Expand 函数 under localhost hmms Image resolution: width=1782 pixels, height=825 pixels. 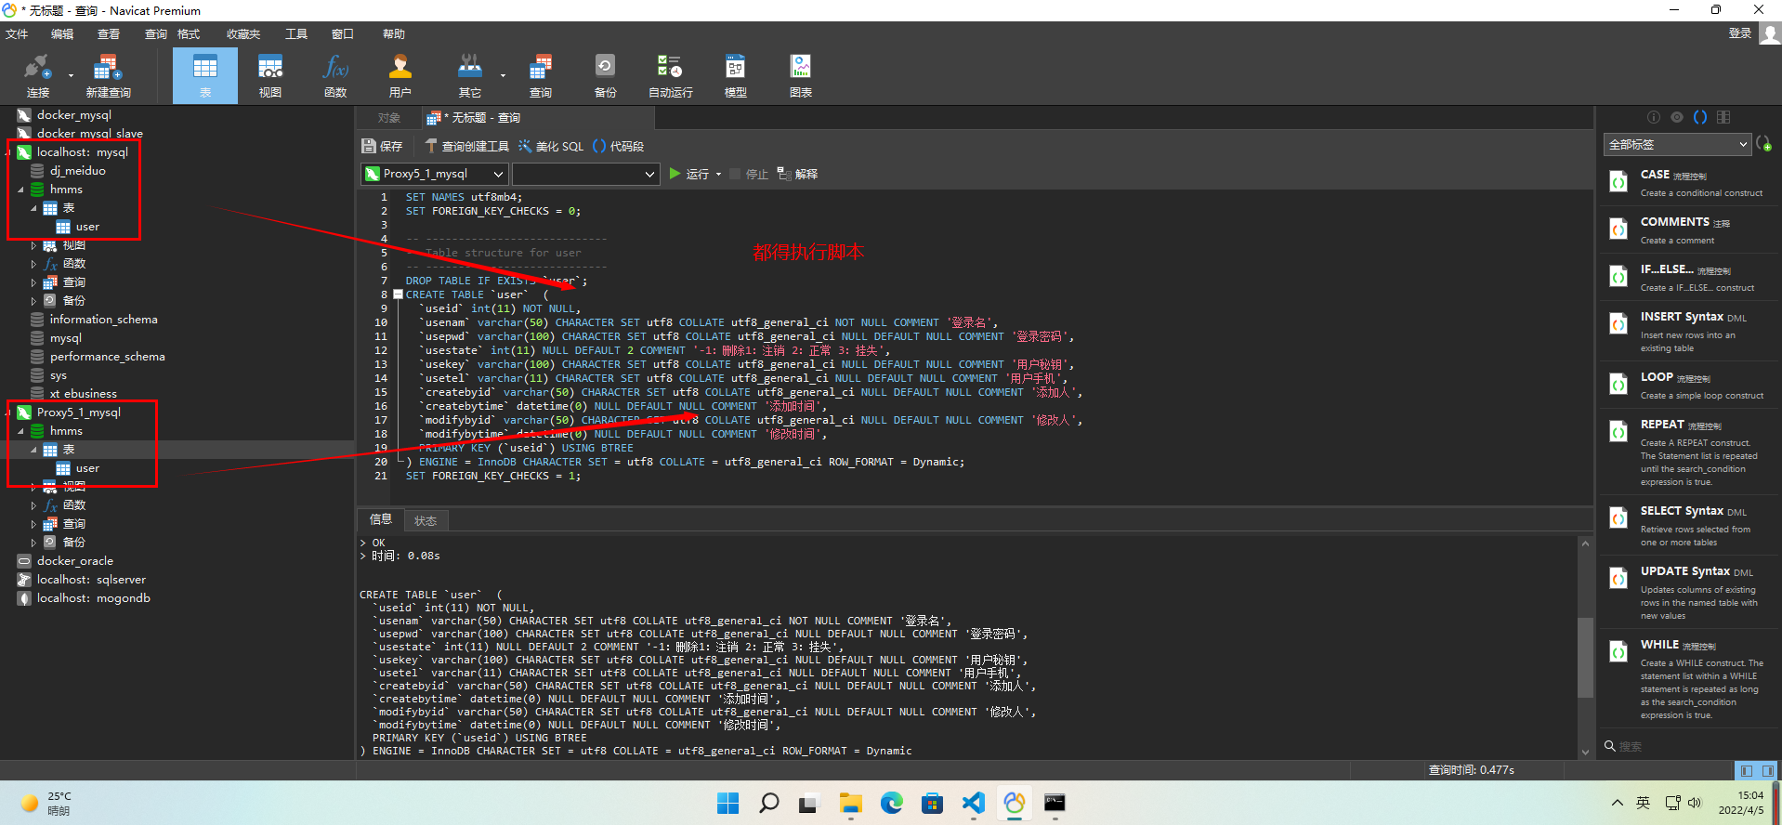coord(34,264)
